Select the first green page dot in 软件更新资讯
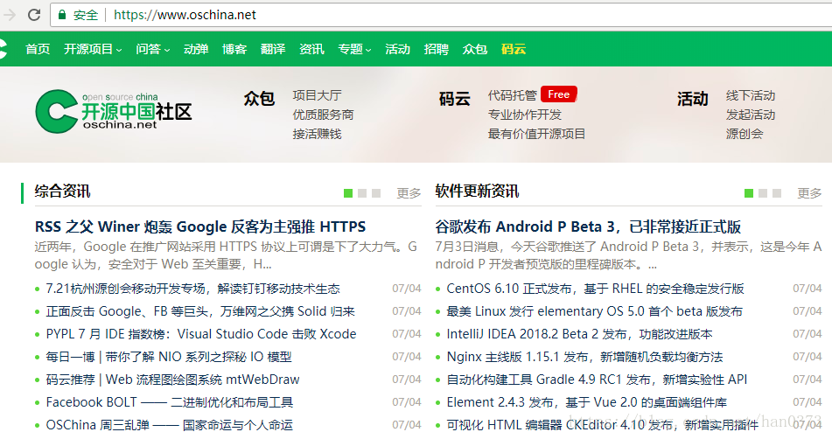The image size is (832, 439). (749, 193)
